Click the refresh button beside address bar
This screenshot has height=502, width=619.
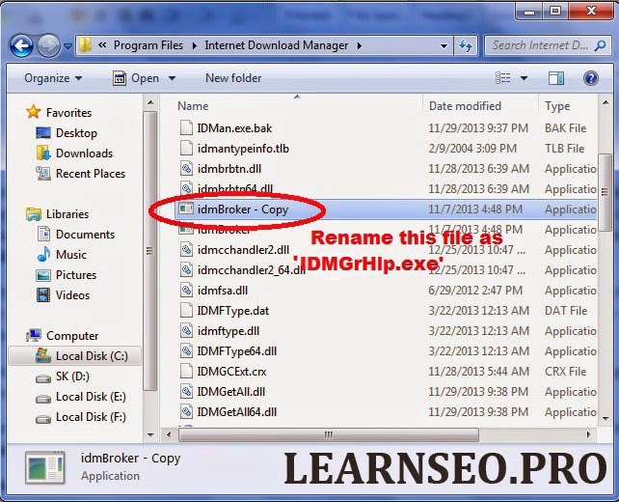coord(466,45)
